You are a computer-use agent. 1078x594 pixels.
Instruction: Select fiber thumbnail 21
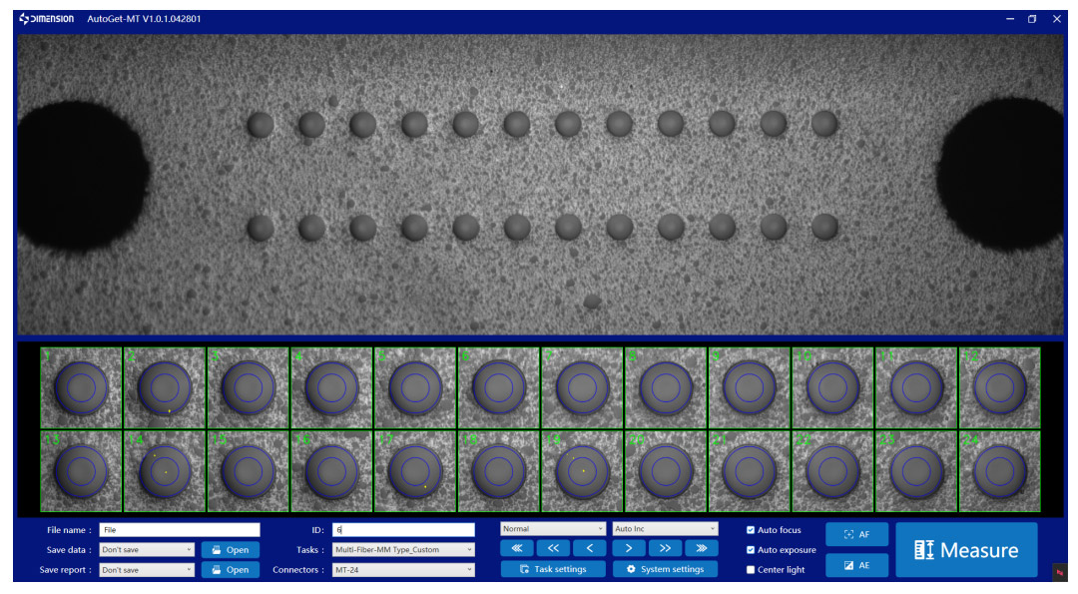click(x=750, y=471)
